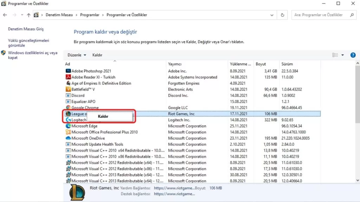Click the view layout icon
The height and width of the screenshot is (202, 360).
coord(335,55)
